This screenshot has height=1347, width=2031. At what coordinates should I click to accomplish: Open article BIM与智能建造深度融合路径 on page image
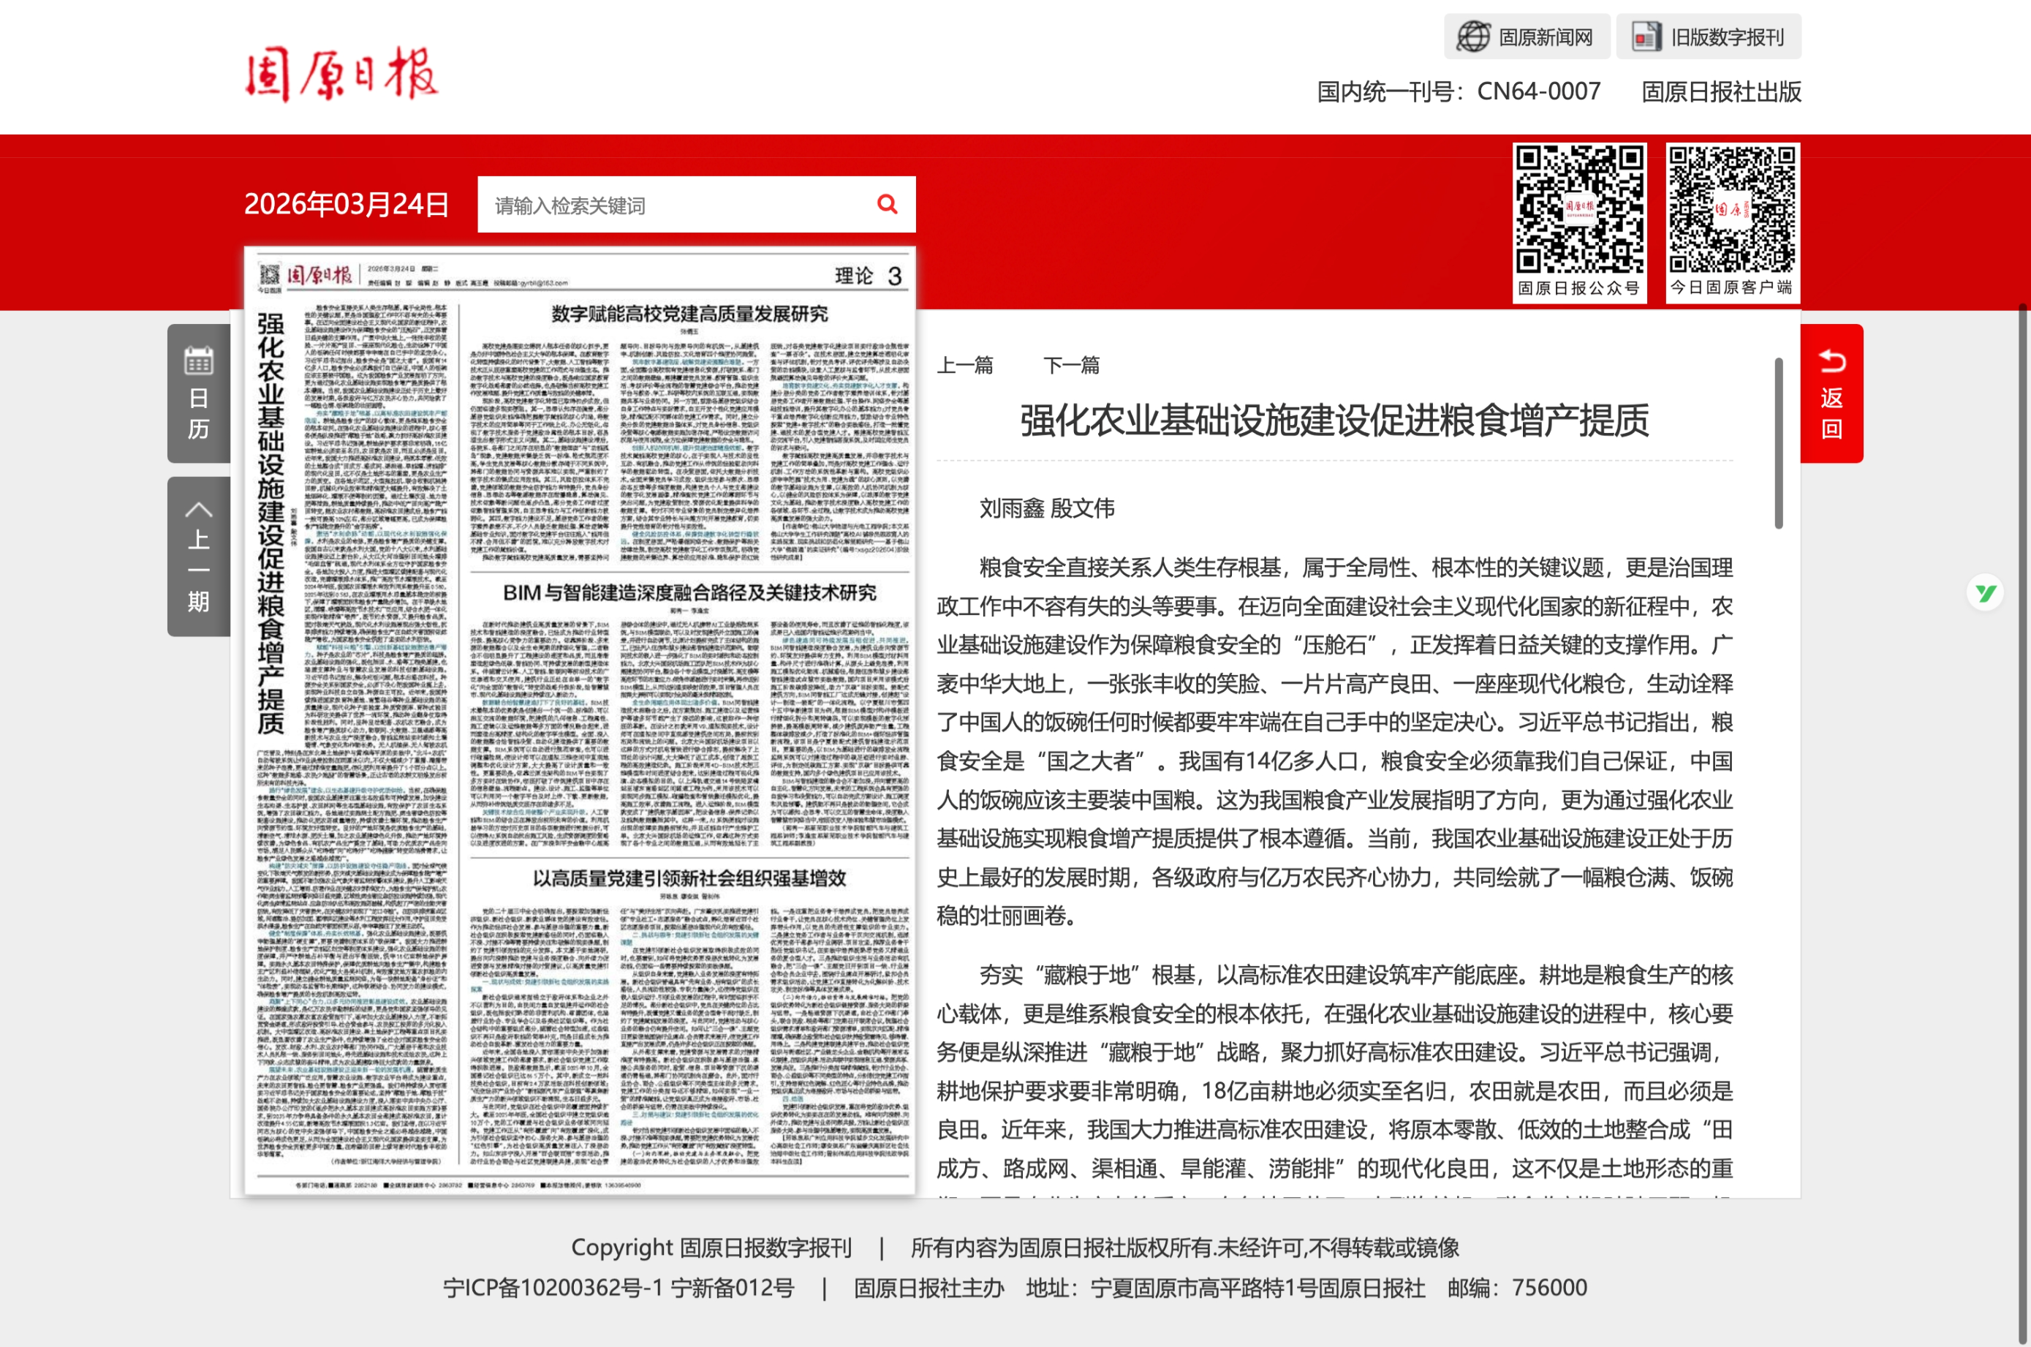(689, 593)
